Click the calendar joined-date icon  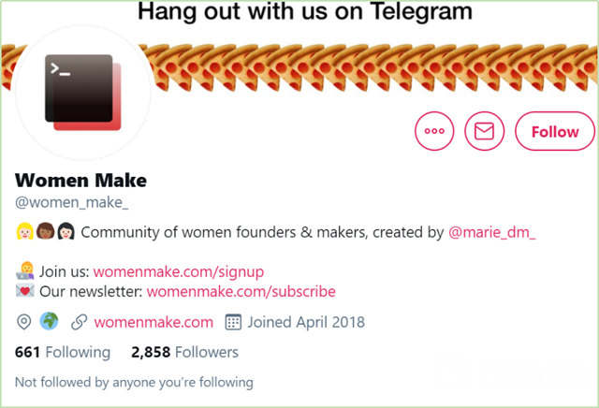pyautogui.click(x=233, y=322)
